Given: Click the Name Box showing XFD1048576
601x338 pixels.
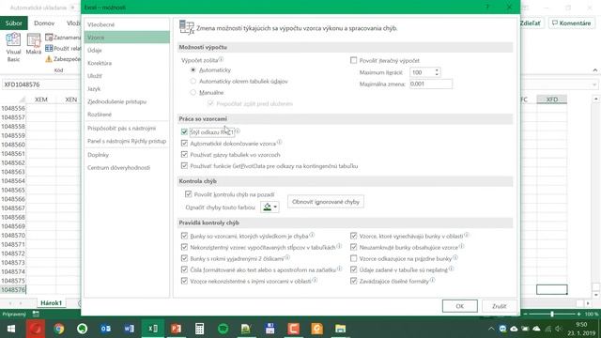Looking at the screenshot, I should pos(40,84).
